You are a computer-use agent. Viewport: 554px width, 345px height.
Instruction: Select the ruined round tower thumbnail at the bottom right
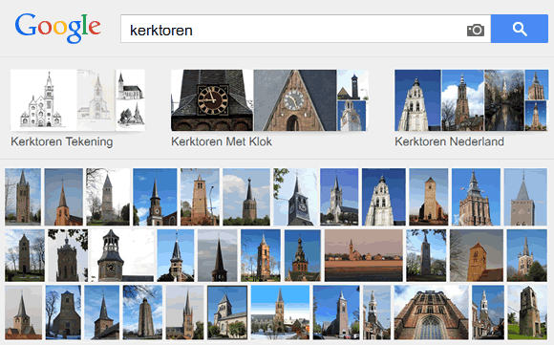(x=527, y=313)
